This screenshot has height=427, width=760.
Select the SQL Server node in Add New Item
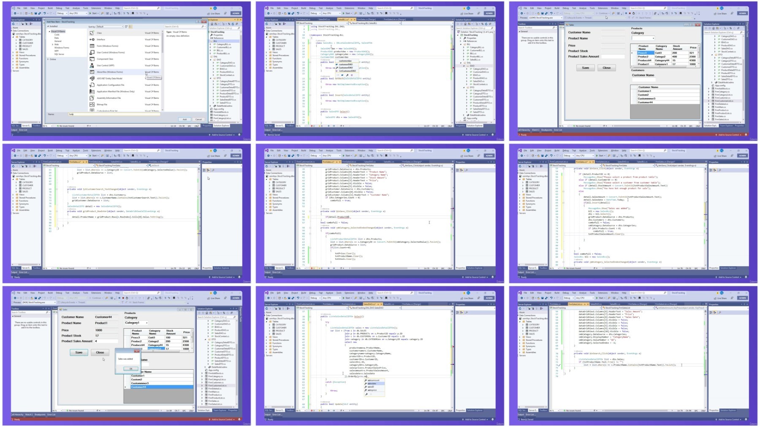(59, 54)
